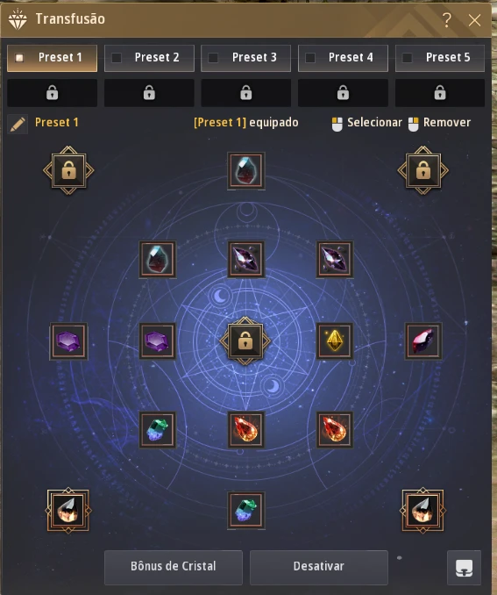Click the Desativar button
This screenshot has width=497, height=595.
[319, 567]
